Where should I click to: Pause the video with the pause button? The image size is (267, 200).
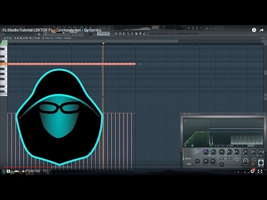8,171
